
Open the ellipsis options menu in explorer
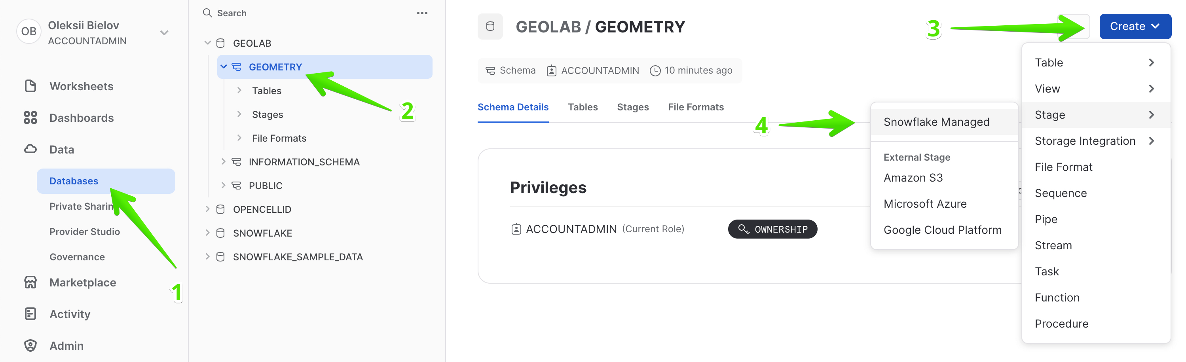click(x=422, y=13)
